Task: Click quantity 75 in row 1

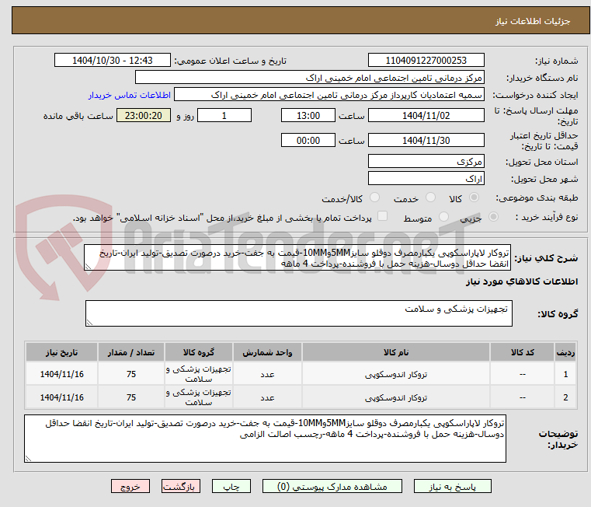Action: [x=131, y=374]
